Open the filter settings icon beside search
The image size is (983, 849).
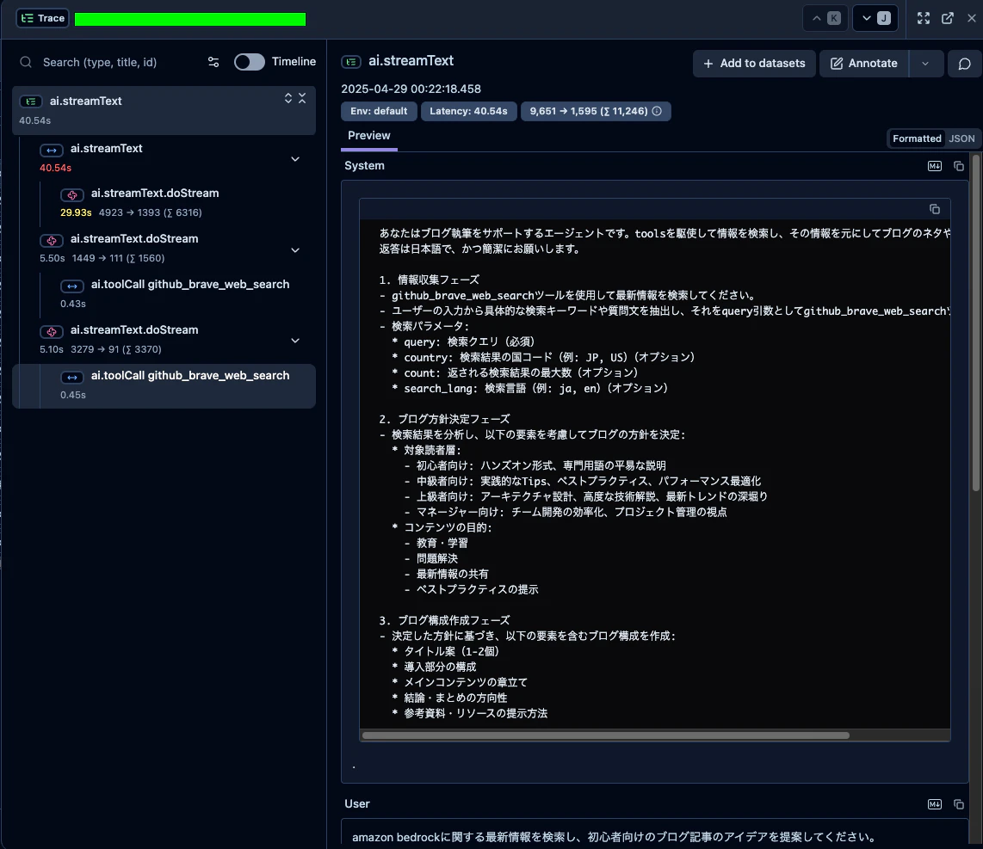213,62
